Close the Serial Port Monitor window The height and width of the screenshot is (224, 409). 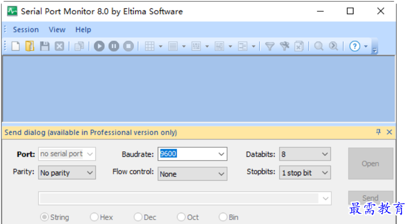[x=380, y=11]
